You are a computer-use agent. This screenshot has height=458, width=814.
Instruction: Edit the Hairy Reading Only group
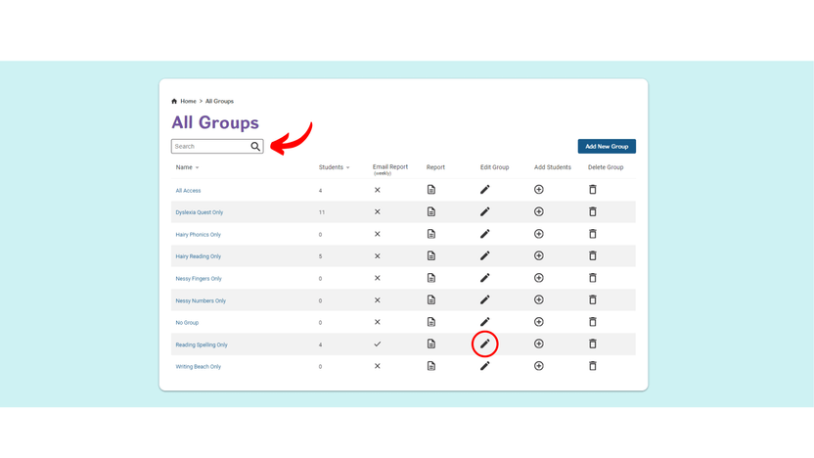point(485,255)
